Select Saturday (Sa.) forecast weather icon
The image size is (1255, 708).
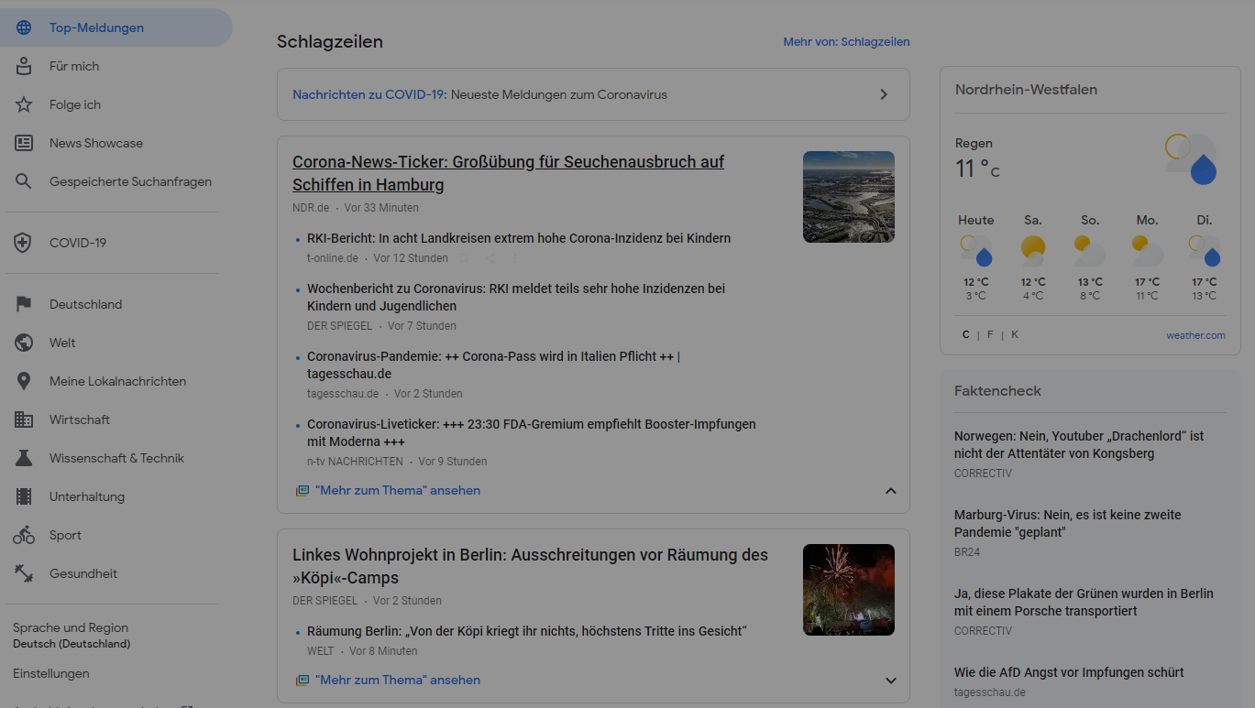click(x=1033, y=250)
